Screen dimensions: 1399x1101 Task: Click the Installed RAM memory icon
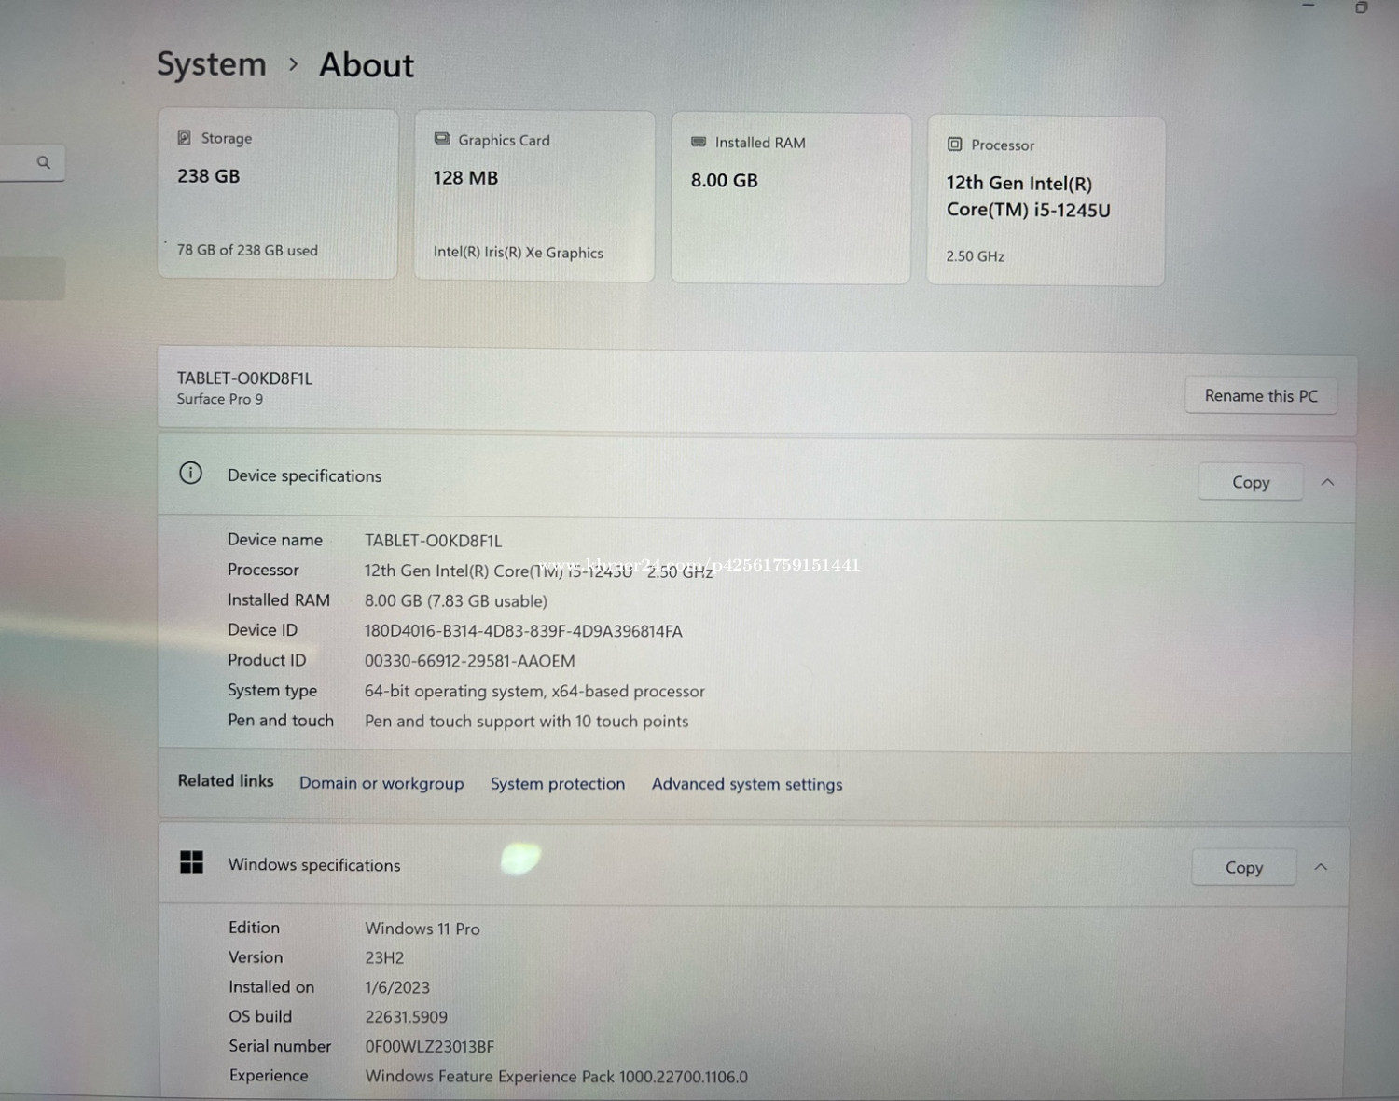pyautogui.click(x=699, y=142)
